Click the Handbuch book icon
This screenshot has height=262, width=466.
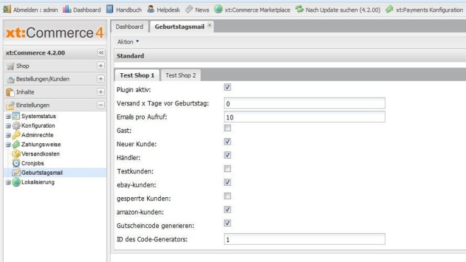click(x=110, y=9)
